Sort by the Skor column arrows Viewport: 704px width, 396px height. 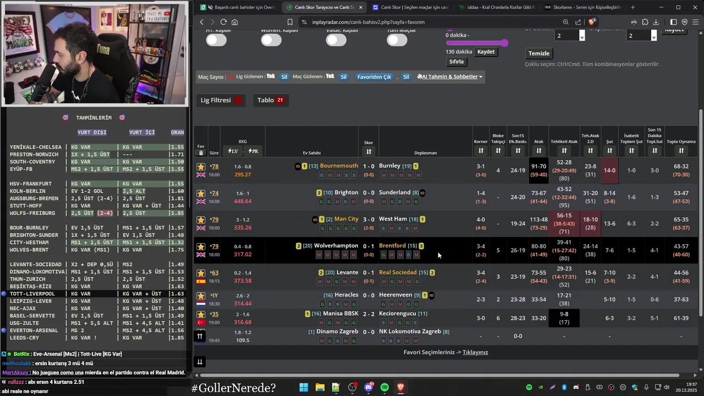coord(369,151)
